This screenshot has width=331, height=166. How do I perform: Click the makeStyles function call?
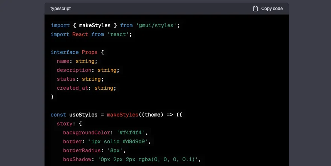[122, 115]
